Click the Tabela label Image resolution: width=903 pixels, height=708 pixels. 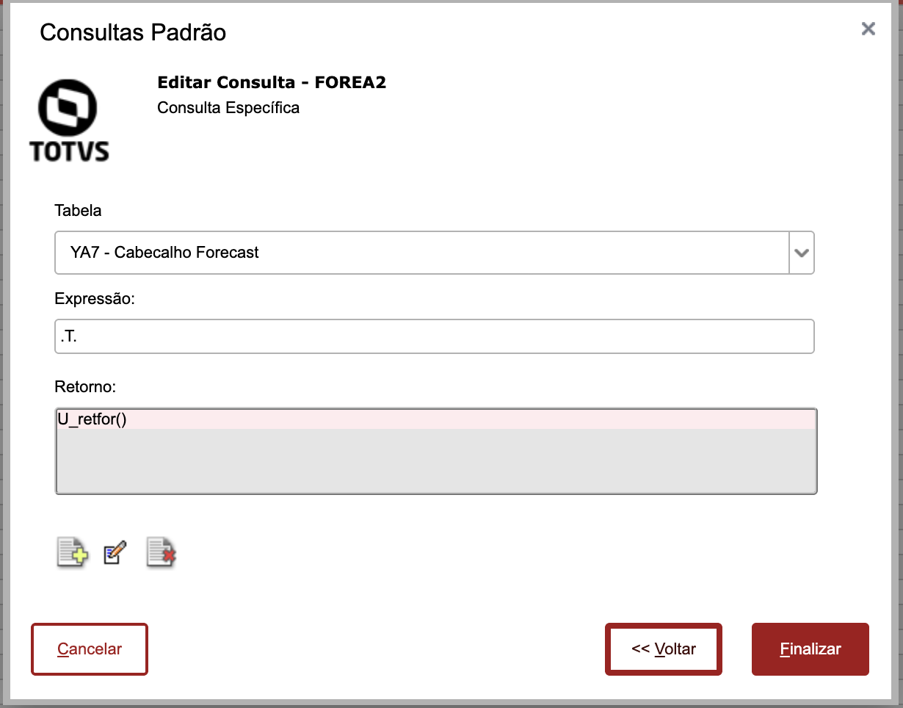pos(79,211)
